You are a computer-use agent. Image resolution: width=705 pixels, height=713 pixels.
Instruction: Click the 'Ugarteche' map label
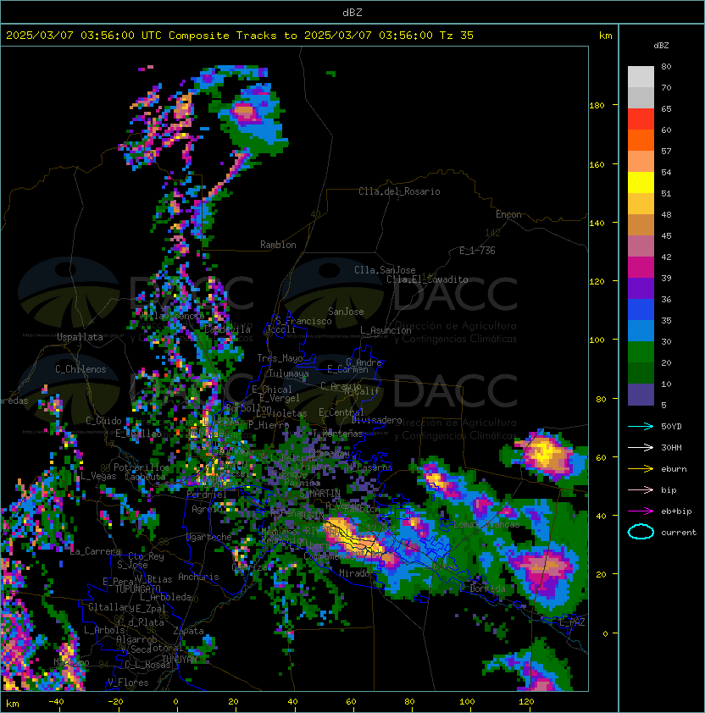pos(209,538)
